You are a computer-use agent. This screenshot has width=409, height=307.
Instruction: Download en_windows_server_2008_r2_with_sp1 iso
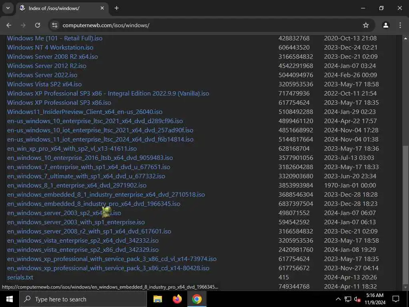coord(89,231)
